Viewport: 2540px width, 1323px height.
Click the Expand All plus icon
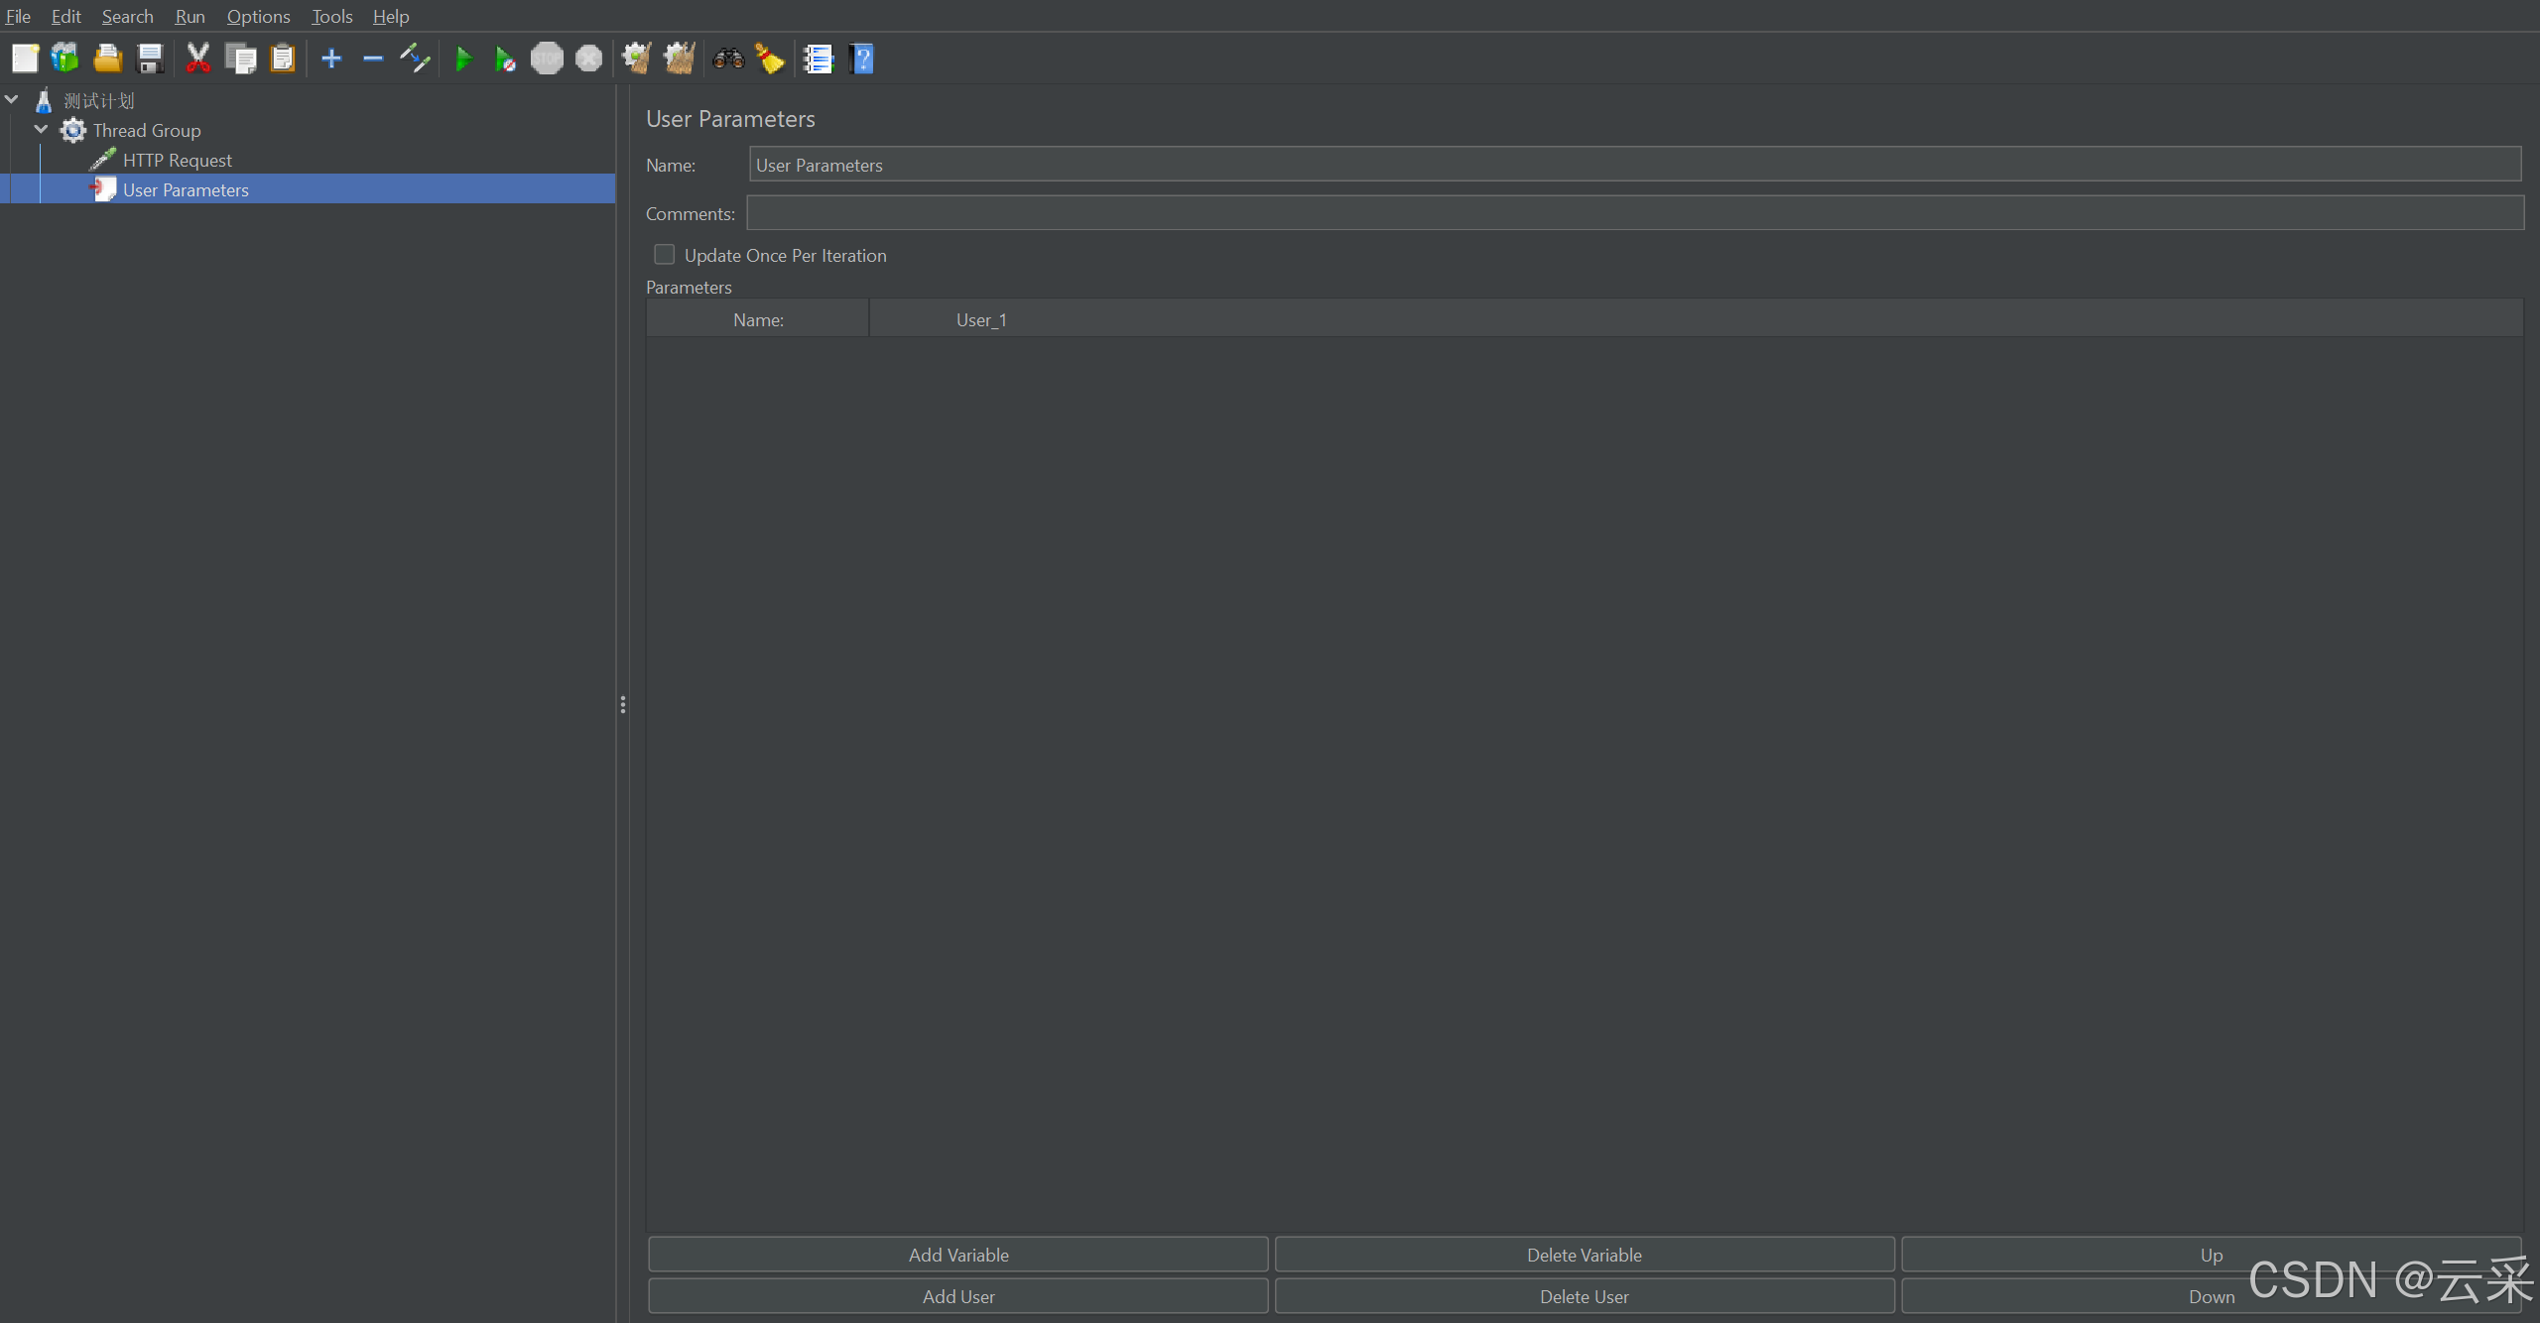pyautogui.click(x=331, y=59)
